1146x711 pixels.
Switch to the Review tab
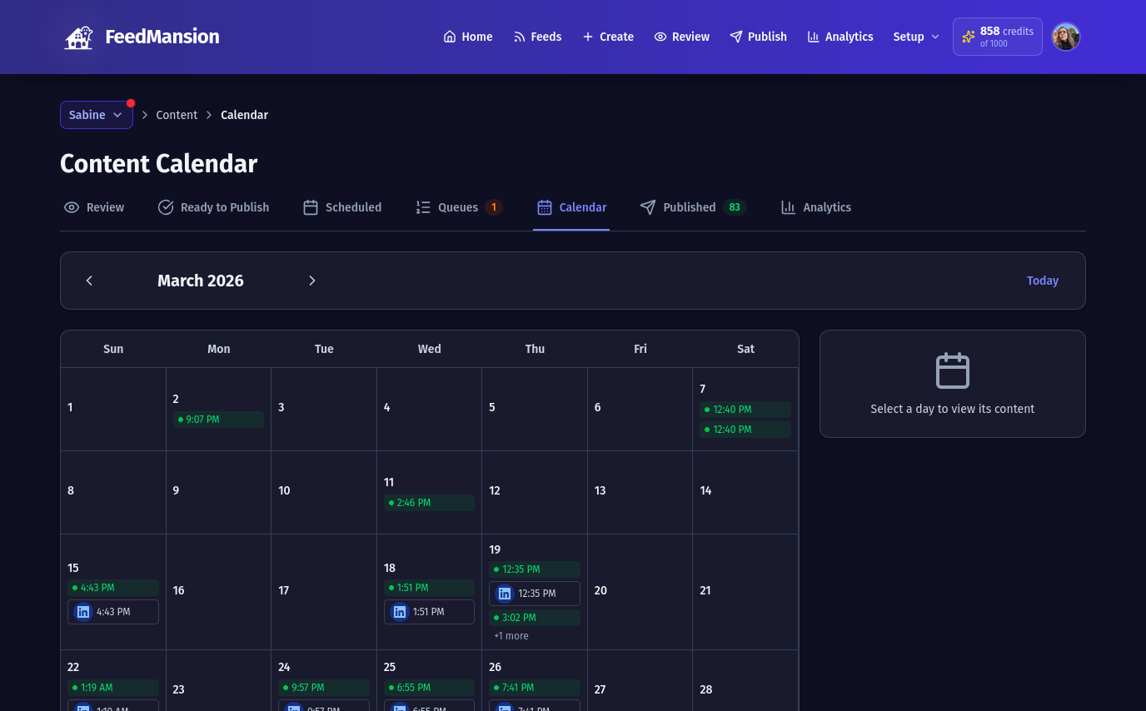pos(94,207)
